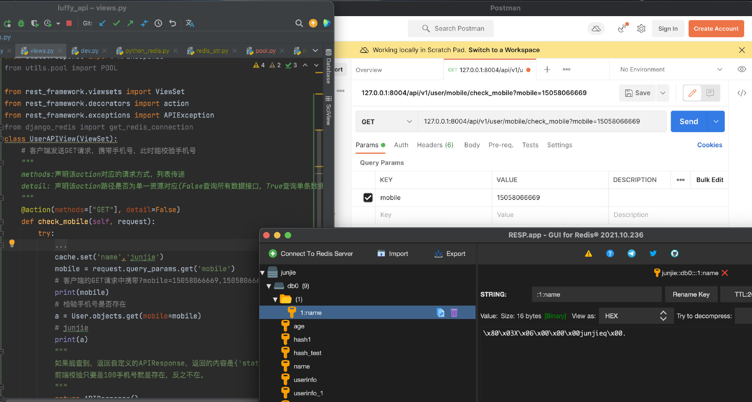Image resolution: width=752 pixels, height=402 pixels.
Task: Open Twitter link icon in RESP.app
Action: (x=653, y=253)
